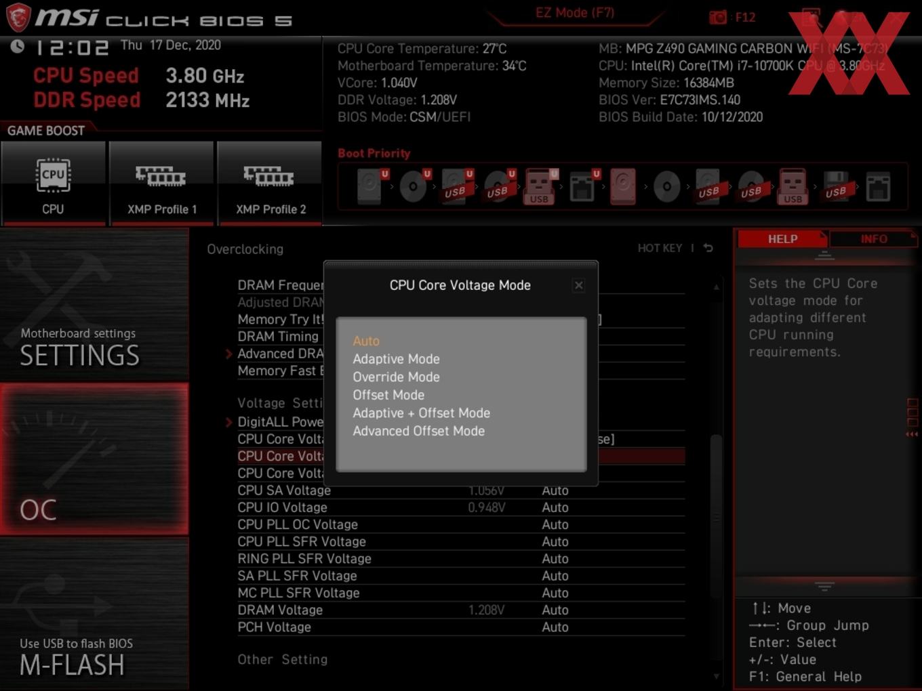Expand the Advanced DRAM submenu arrow

(228, 354)
